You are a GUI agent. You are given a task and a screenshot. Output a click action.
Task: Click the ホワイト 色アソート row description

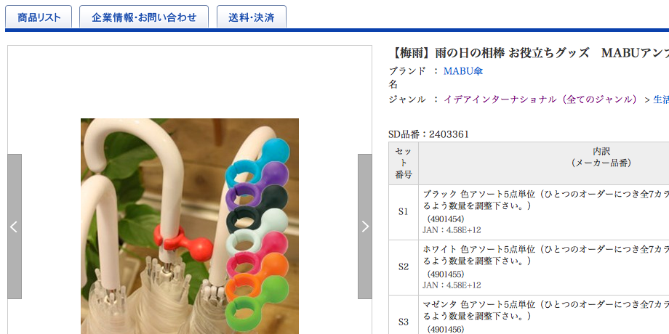(545, 267)
